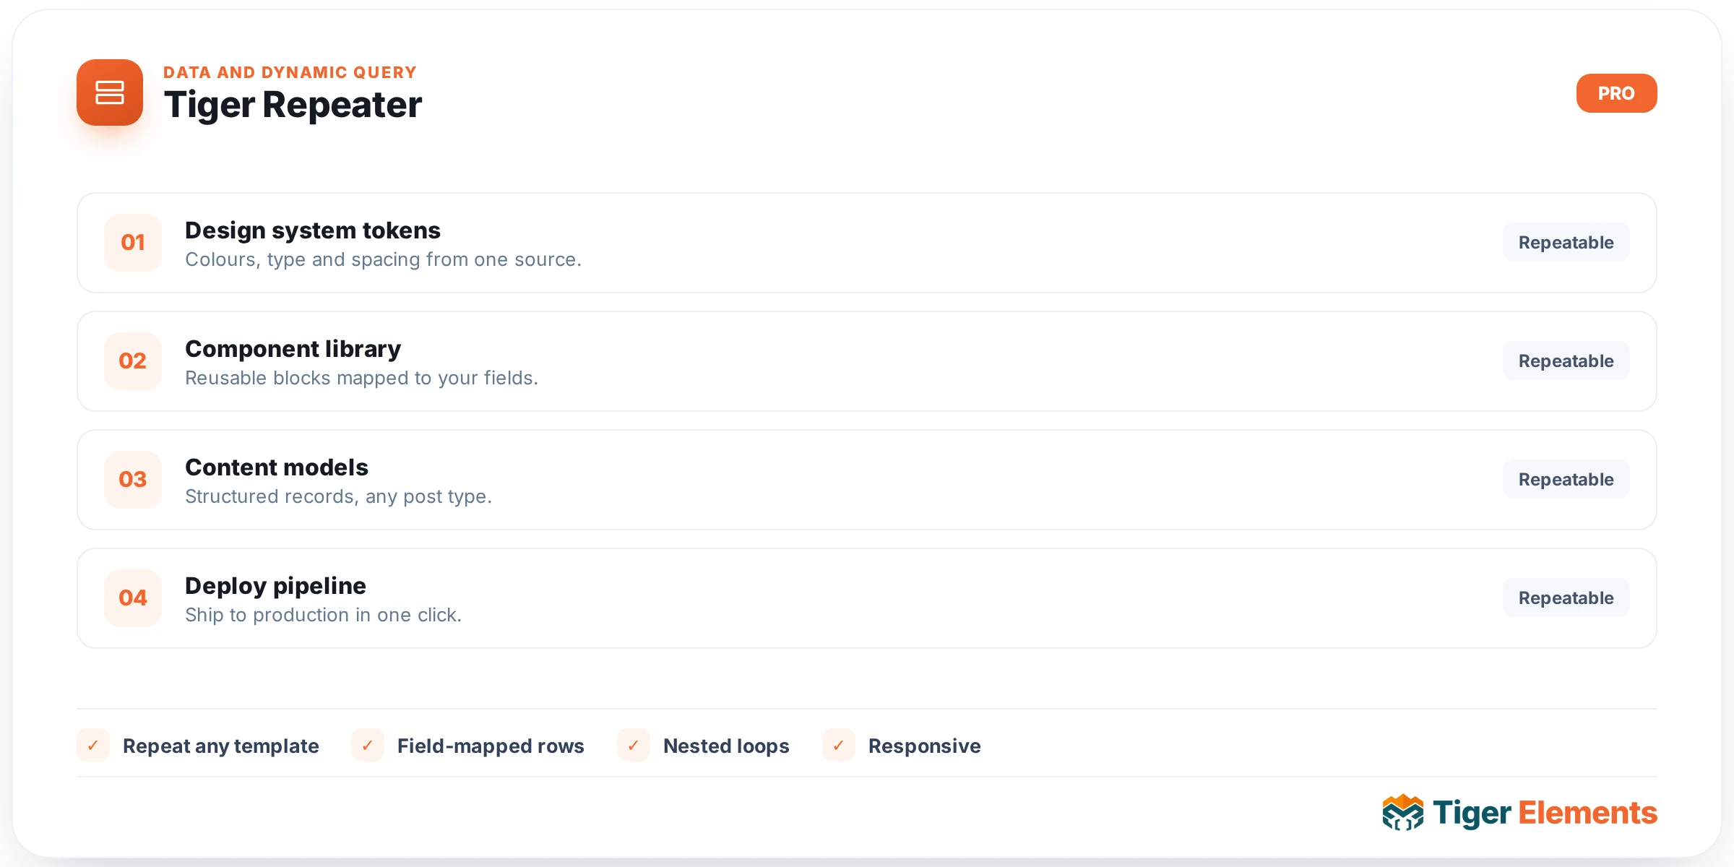The height and width of the screenshot is (867, 1734).
Task: Toggle the Repeat any template checkmark
Action: point(93,745)
